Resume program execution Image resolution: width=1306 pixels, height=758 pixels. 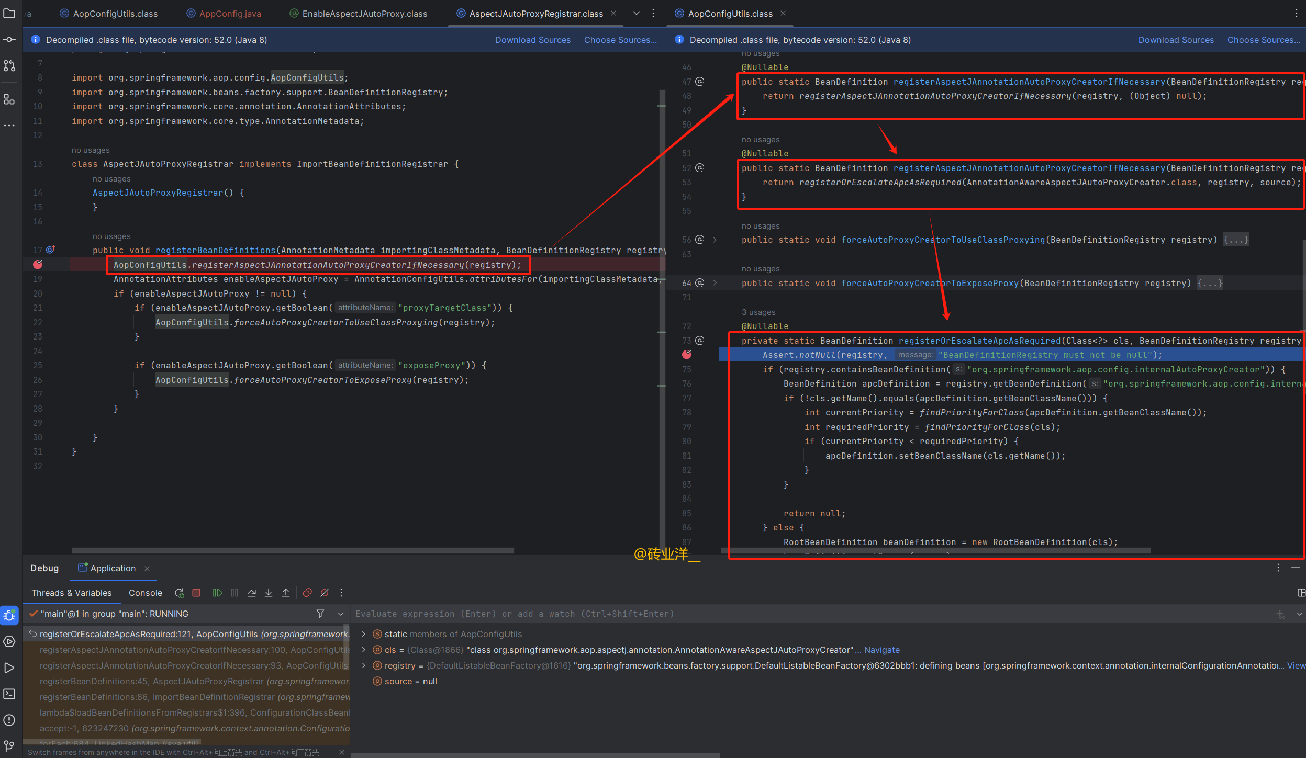(x=218, y=593)
